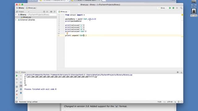Click the print( unpack('ild') ) line
The height and width of the screenshot is (111, 198).
click(76, 35)
